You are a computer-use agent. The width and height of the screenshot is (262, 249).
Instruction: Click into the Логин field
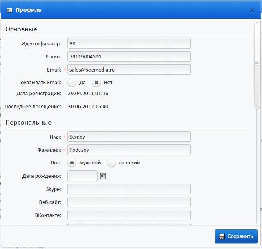129,56
